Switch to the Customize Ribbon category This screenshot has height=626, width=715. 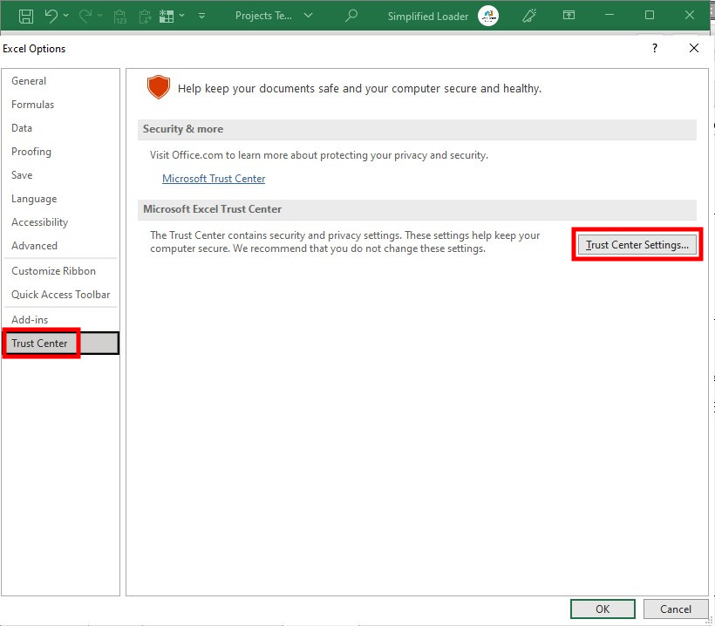click(54, 270)
